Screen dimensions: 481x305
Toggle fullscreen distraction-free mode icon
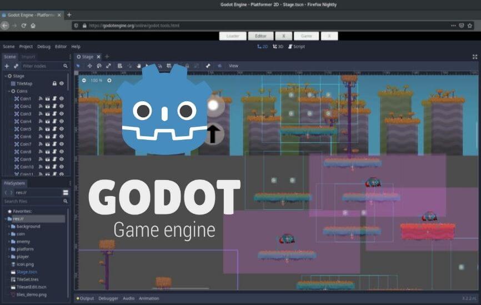[x=475, y=57]
